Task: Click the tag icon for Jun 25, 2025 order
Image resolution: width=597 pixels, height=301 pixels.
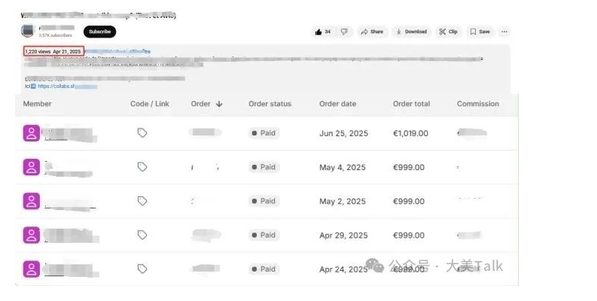Action: [142, 132]
